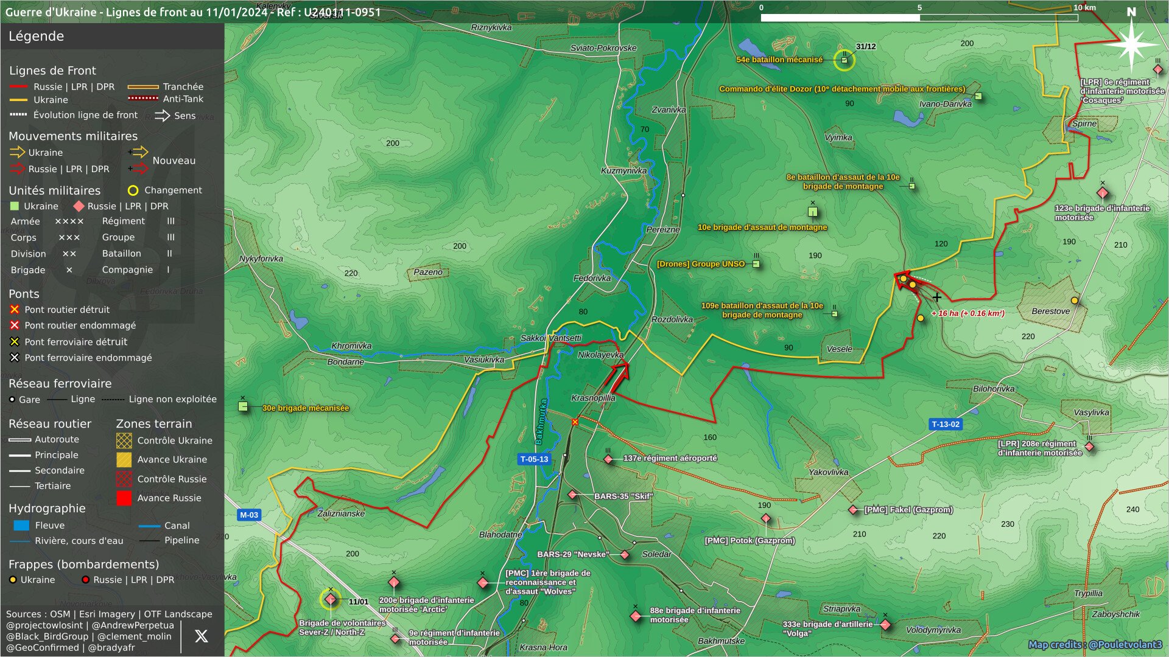Click the Contrôle Russie hatch swatch
1169x657 pixels.
[124, 479]
